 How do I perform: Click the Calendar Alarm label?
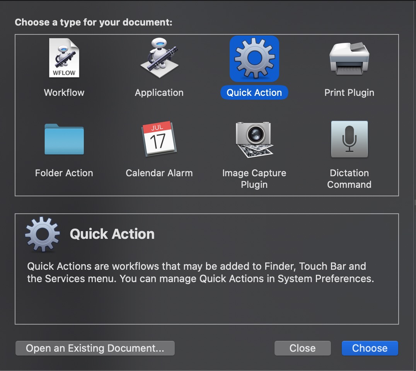coord(159,173)
